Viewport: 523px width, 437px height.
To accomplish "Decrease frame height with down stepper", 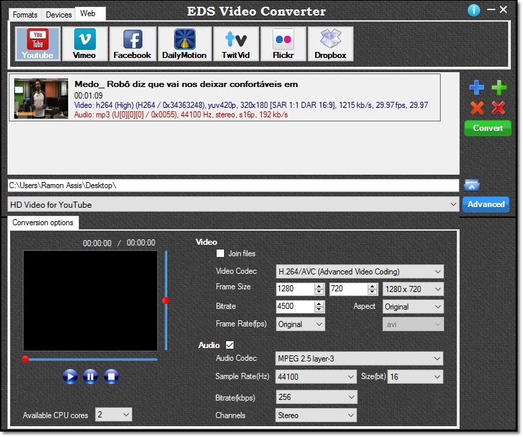I will click(373, 291).
